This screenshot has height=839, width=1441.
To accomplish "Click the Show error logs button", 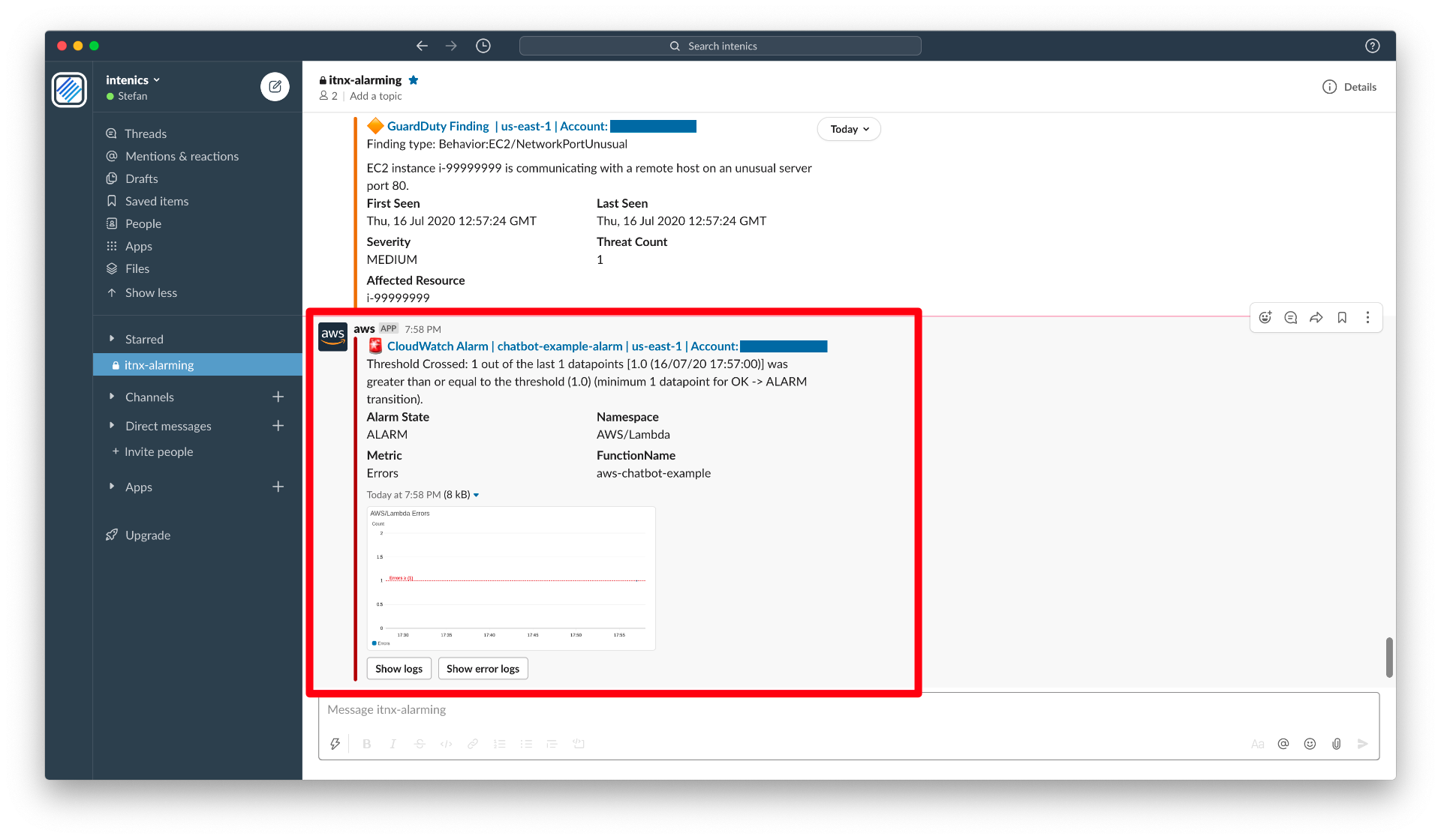I will coord(483,669).
